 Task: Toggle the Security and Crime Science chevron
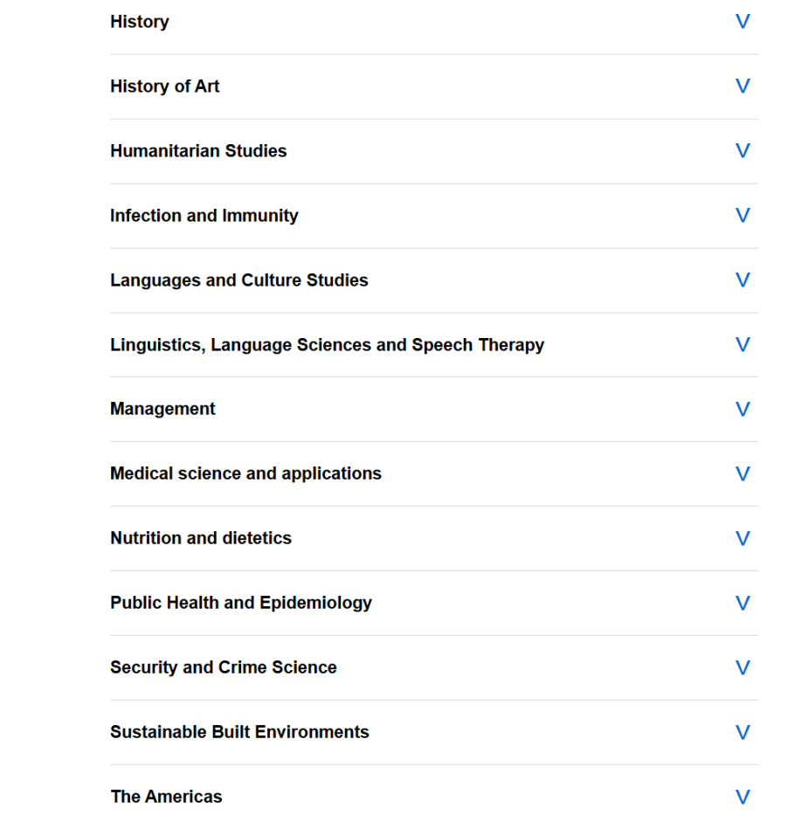click(742, 668)
